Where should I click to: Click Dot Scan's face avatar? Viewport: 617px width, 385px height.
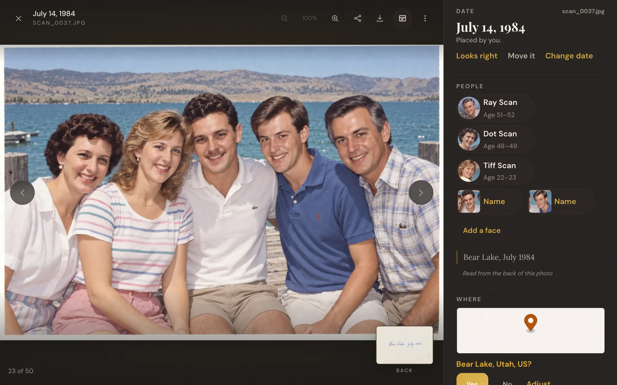(x=469, y=140)
